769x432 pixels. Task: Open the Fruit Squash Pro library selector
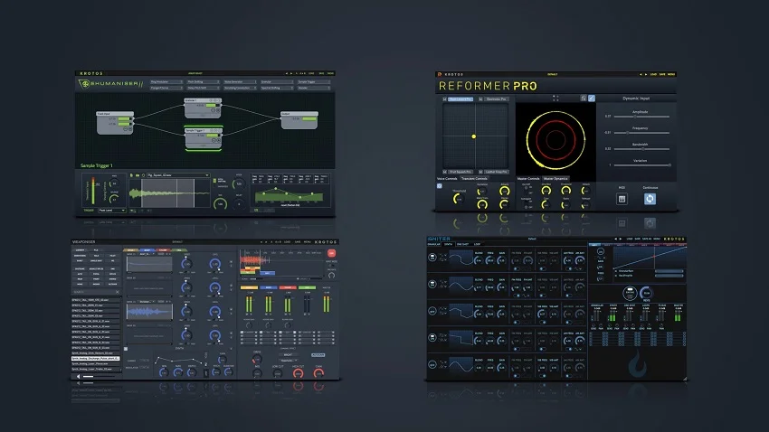point(460,172)
